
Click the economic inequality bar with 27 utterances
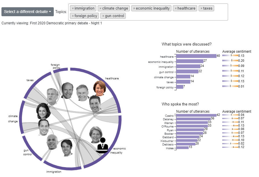[190, 61]
